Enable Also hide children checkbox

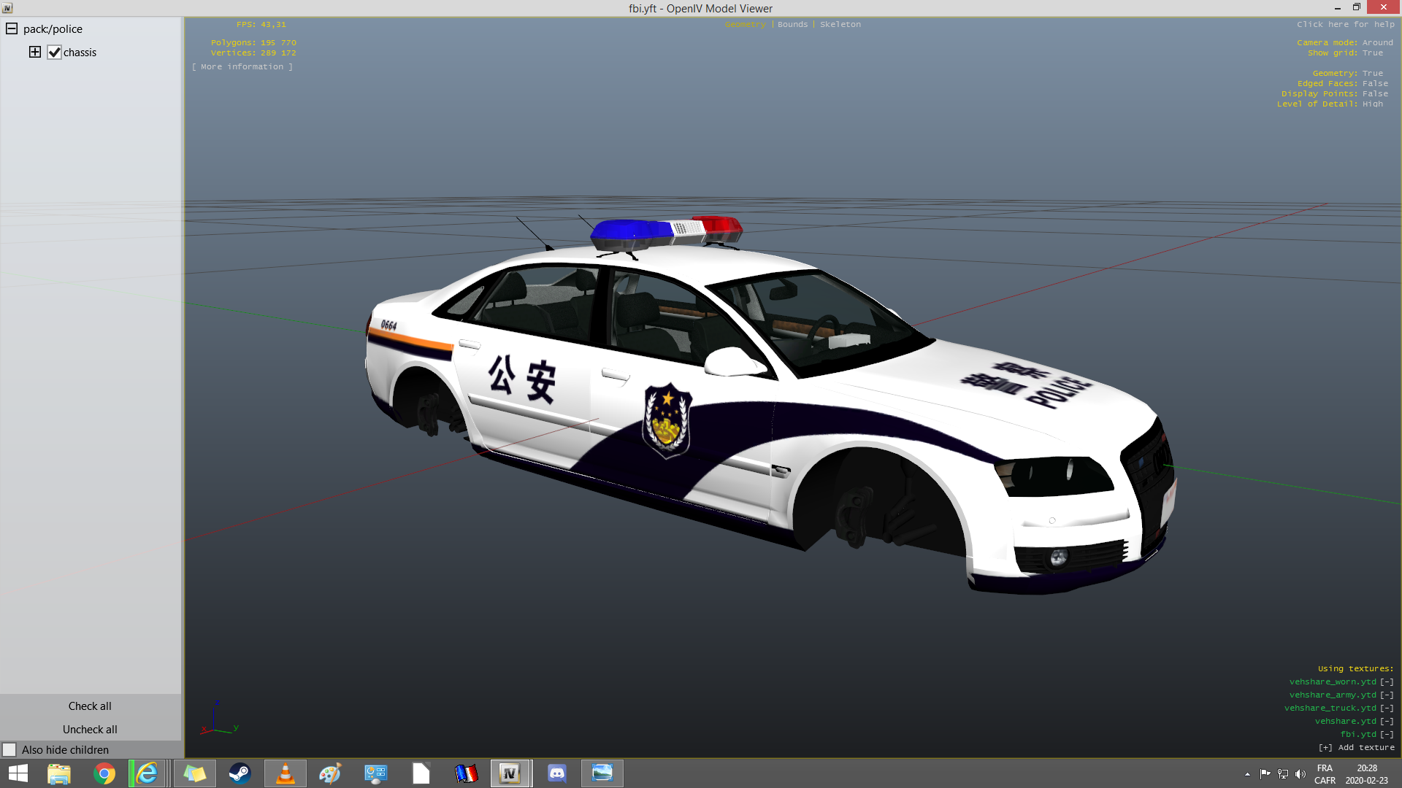point(9,749)
